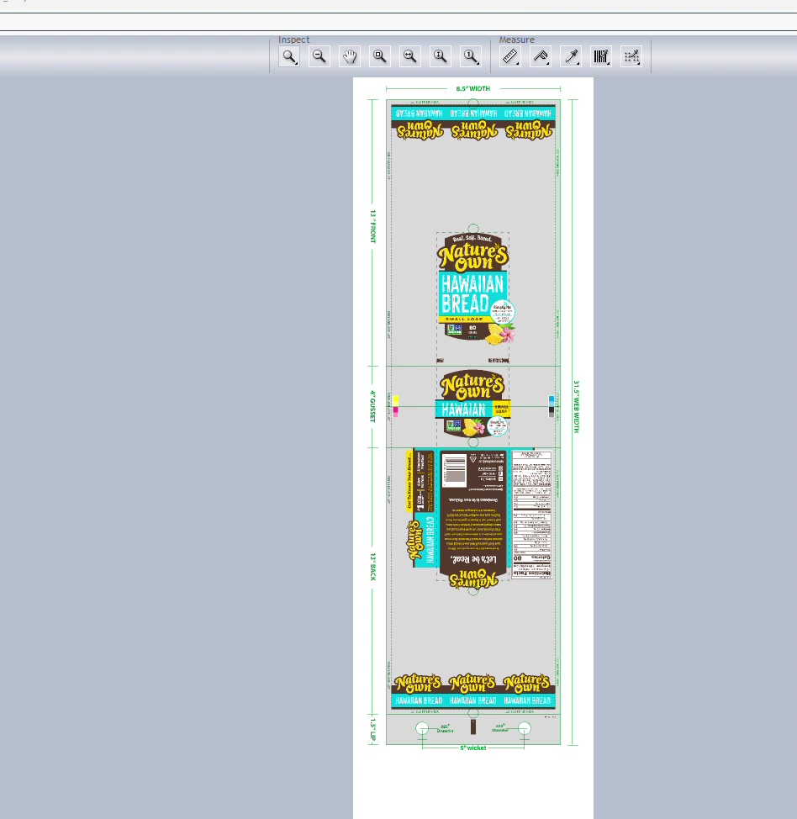
Task: Choose the angle square measuring tool
Action: pos(540,56)
